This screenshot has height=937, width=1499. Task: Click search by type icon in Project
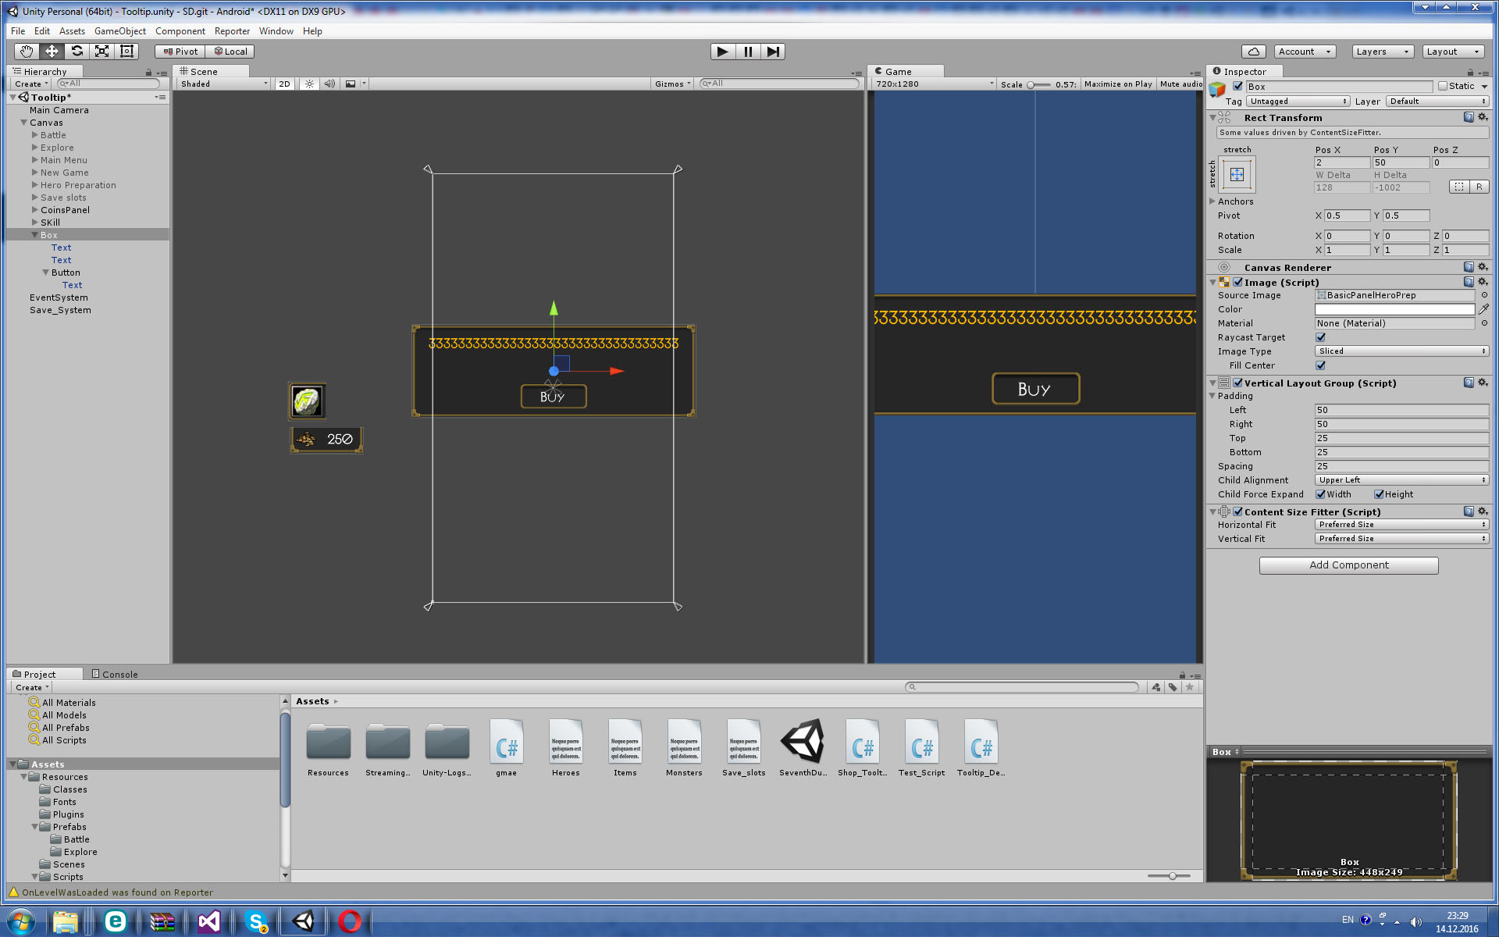[x=1155, y=687]
